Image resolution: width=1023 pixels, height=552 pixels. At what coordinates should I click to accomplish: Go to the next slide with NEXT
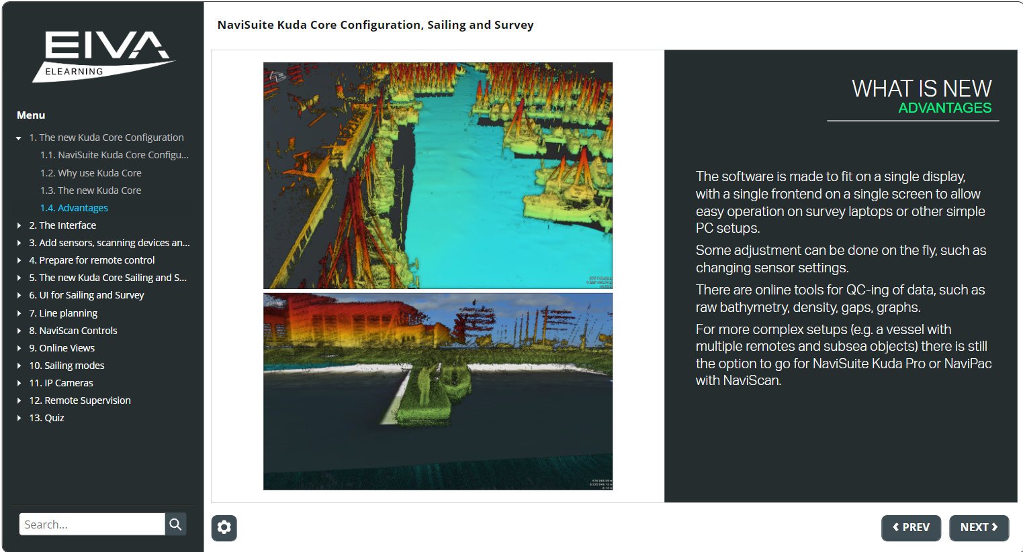[x=979, y=528]
